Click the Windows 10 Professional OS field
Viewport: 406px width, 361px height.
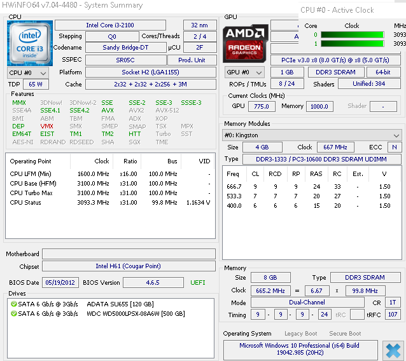[x=300, y=349]
